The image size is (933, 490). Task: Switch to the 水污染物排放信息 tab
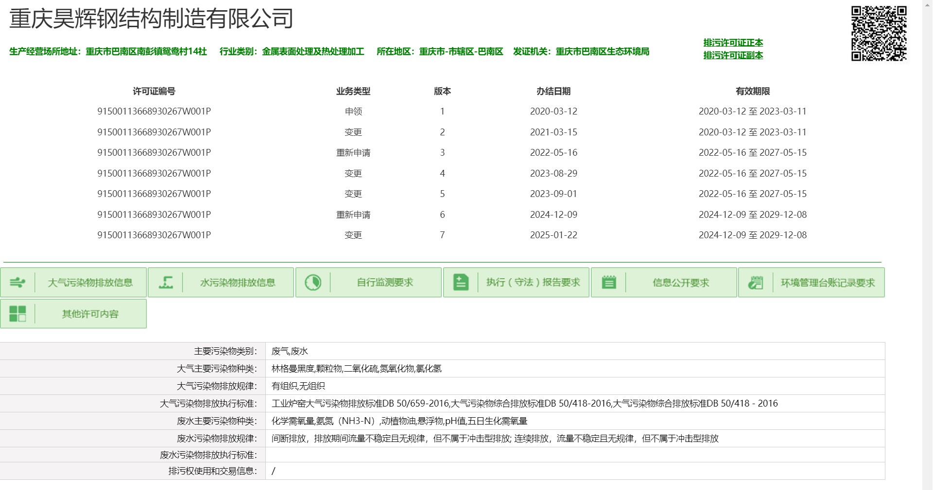click(x=238, y=282)
